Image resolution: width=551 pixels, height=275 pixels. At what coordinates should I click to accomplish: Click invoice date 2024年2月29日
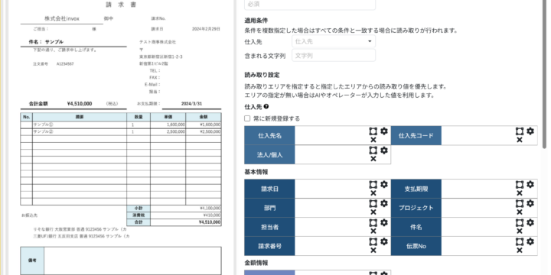point(206,29)
